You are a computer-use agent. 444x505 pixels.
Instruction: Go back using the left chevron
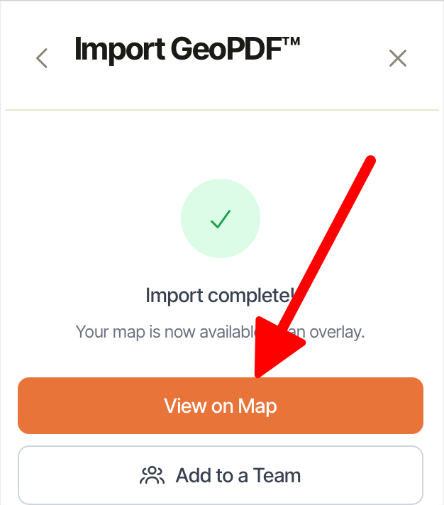[x=42, y=58]
